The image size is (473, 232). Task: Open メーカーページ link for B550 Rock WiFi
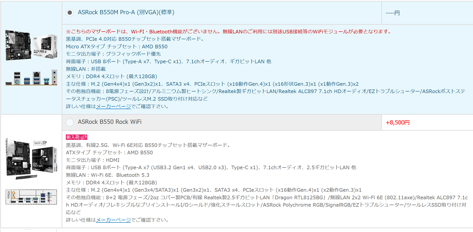click(113, 220)
